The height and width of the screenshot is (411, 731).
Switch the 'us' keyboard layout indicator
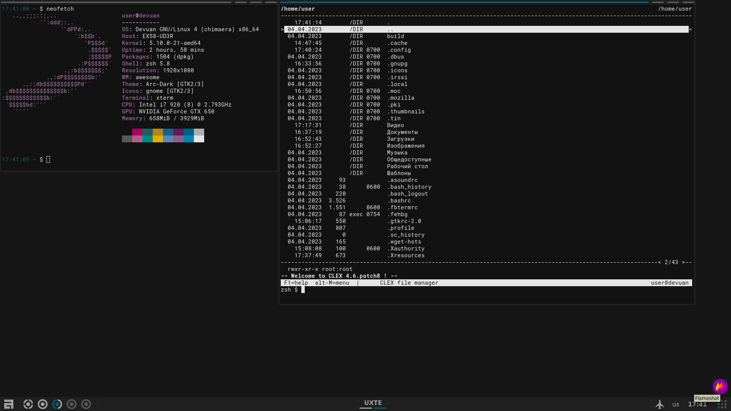click(x=676, y=405)
